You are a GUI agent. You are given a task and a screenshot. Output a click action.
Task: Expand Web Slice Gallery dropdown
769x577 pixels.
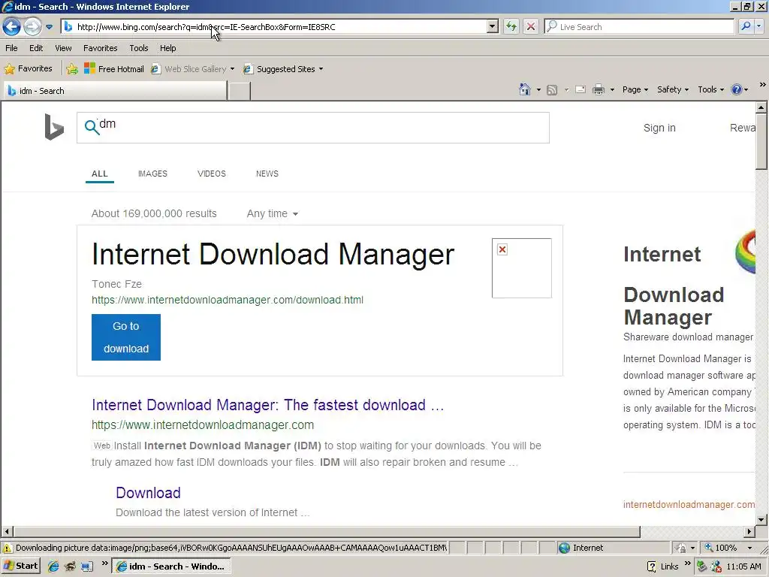233,69
